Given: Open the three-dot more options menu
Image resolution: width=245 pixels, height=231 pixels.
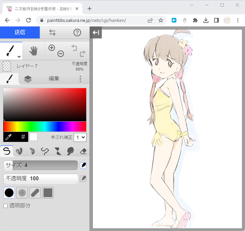Looking at the screenshot, I should [80, 79].
